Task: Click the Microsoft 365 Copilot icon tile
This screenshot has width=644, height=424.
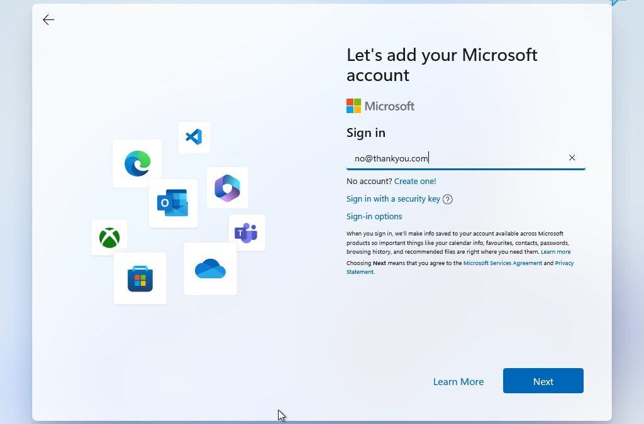Action: [x=227, y=188]
